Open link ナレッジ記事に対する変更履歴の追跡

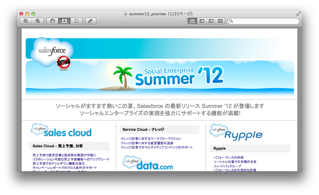[147, 143]
